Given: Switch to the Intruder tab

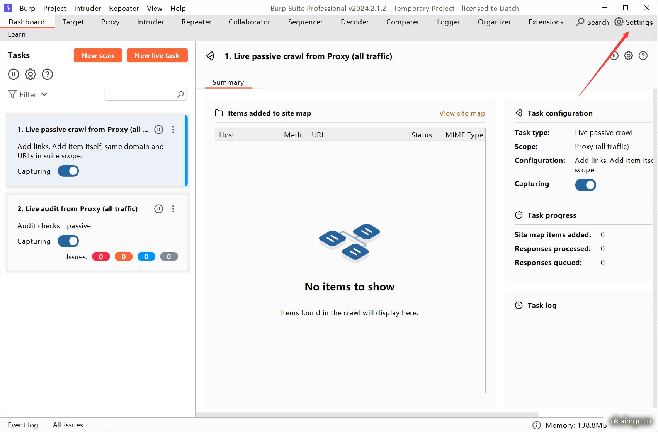Looking at the screenshot, I should 150,22.
